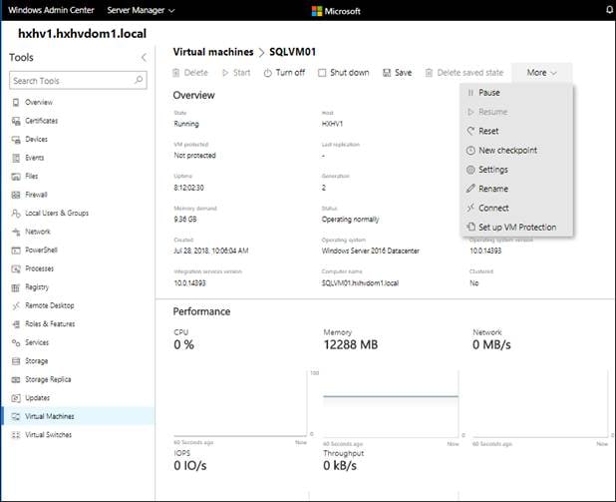Image resolution: width=616 pixels, height=502 pixels.
Task: Open the Services tool label
Action: 37,342
